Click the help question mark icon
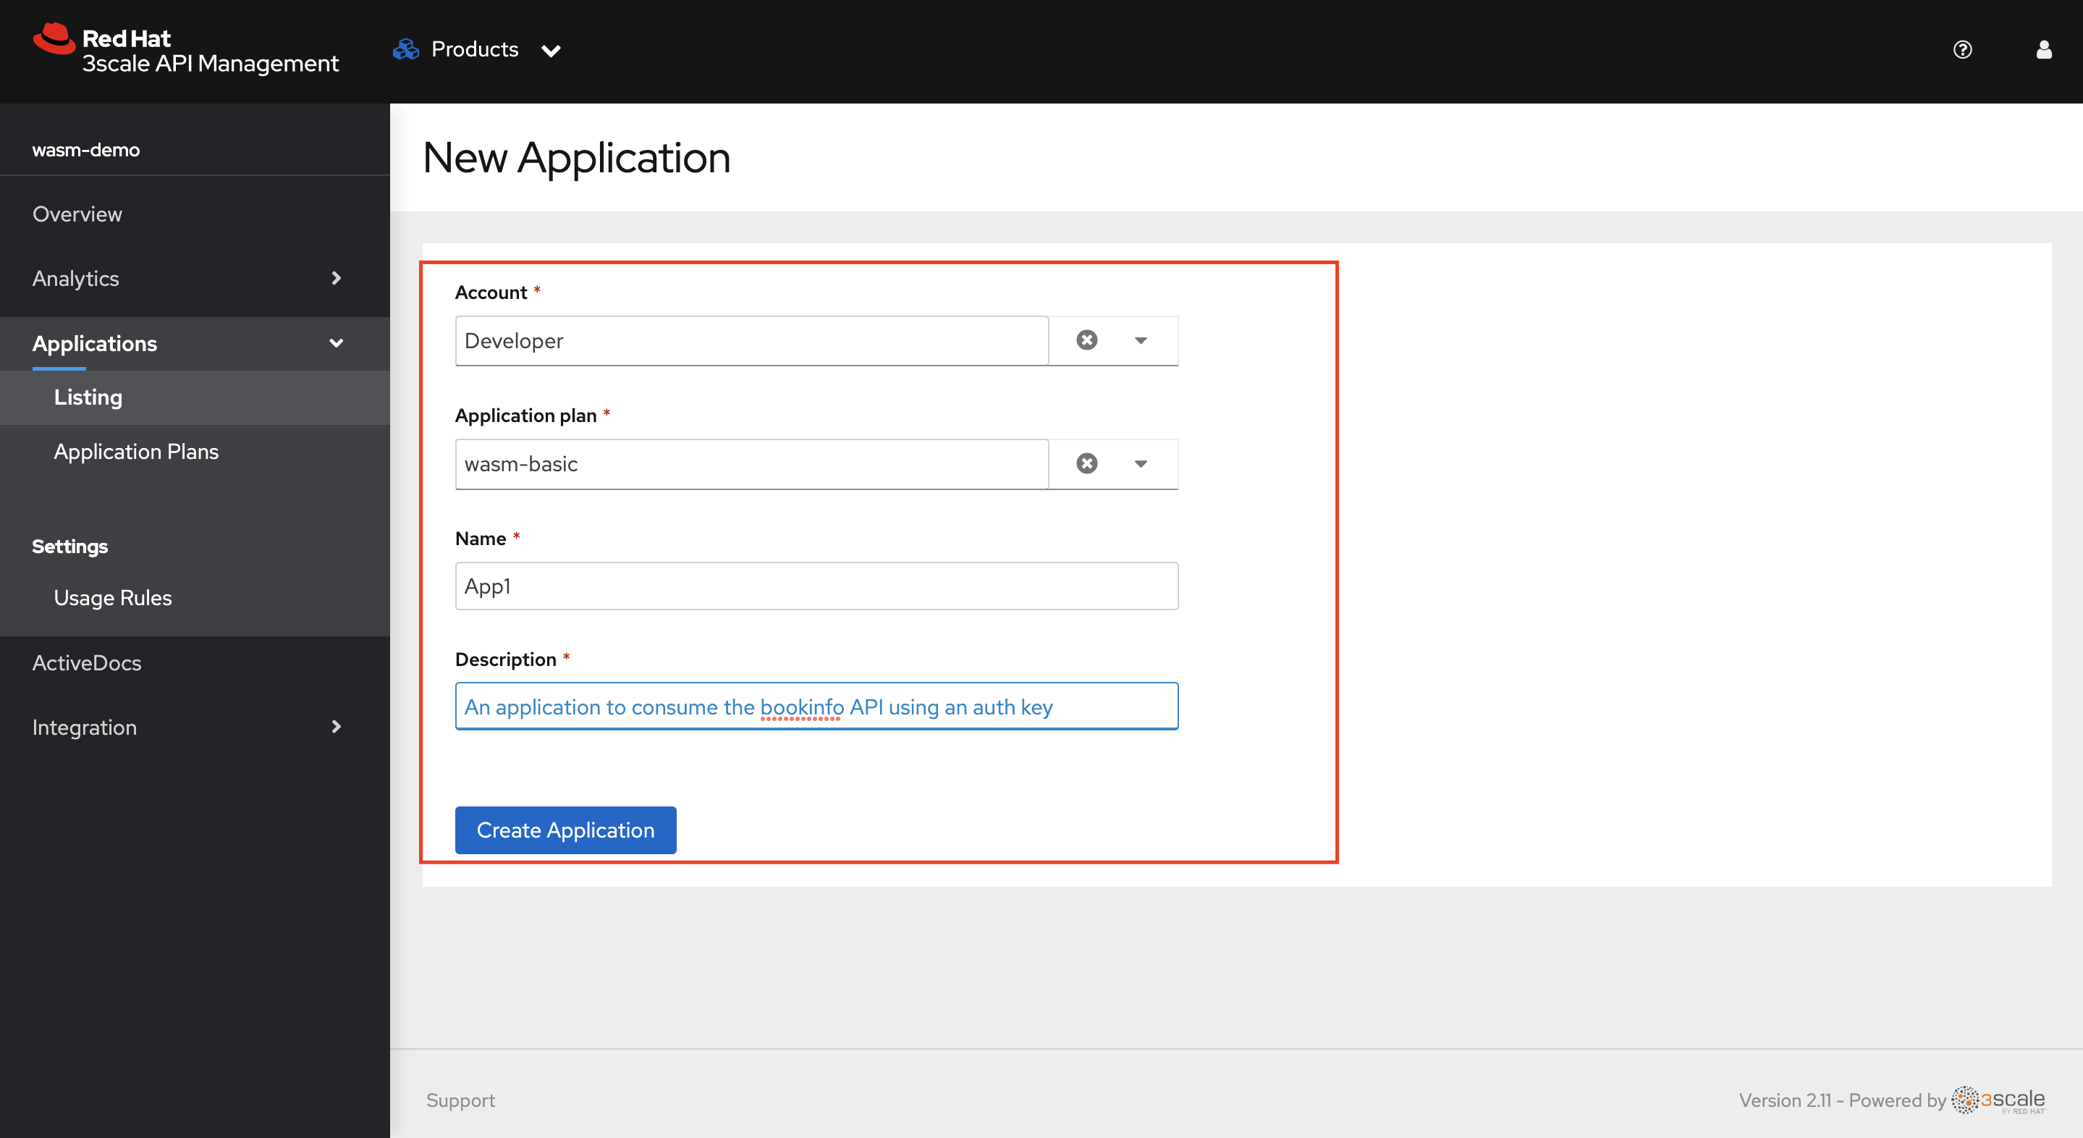 tap(1961, 49)
